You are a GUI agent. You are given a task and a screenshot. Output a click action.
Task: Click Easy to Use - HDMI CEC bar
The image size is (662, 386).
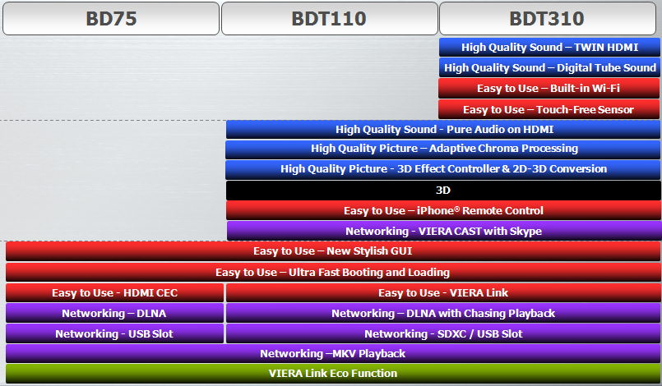pos(115,292)
